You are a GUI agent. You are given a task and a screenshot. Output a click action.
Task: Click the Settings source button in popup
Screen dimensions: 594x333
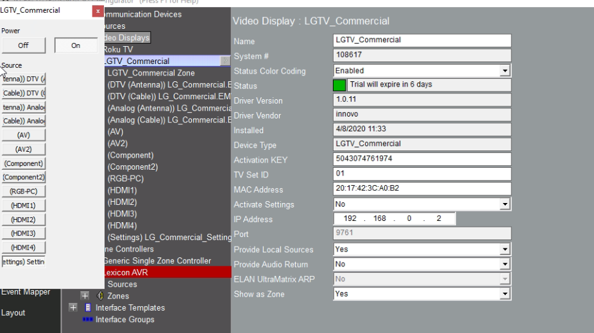[24, 261]
